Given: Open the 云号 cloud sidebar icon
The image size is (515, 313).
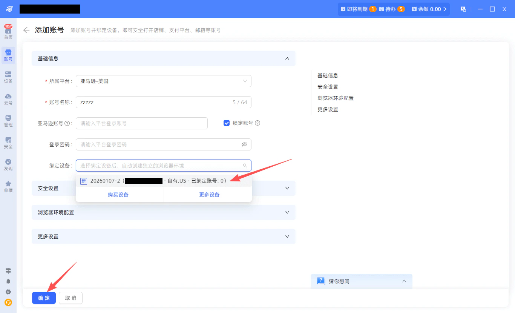Looking at the screenshot, I should coord(8,99).
